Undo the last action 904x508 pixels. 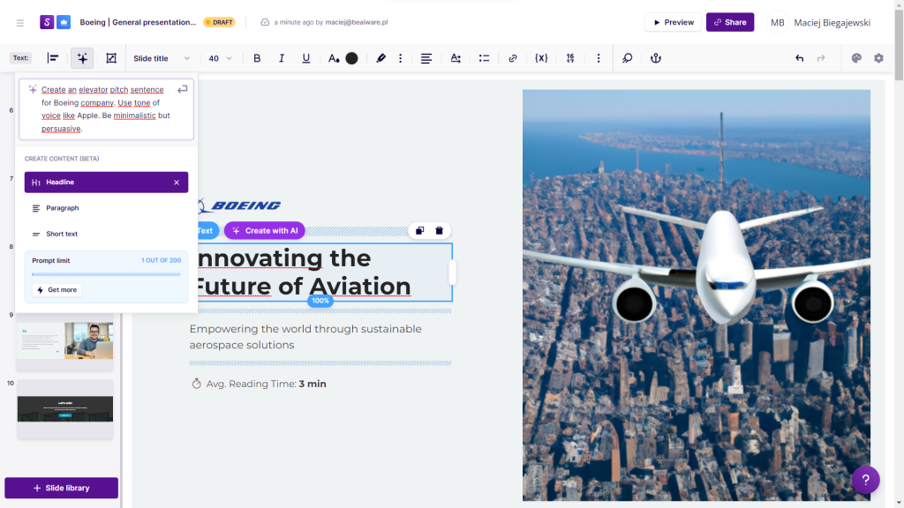coord(800,58)
